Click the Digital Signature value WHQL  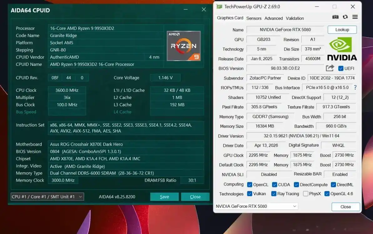[x=339, y=145]
